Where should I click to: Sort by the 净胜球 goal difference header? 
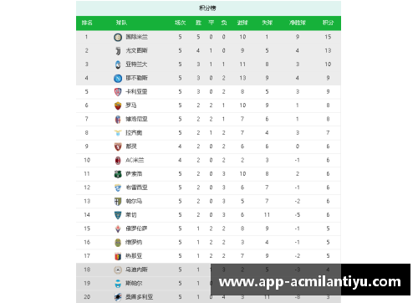point(298,23)
